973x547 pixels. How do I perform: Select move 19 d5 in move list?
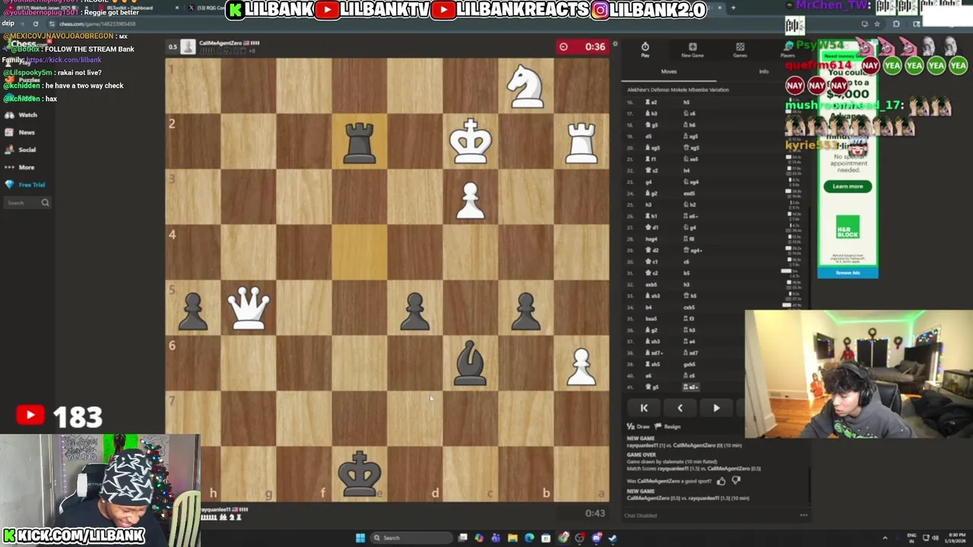[650, 136]
